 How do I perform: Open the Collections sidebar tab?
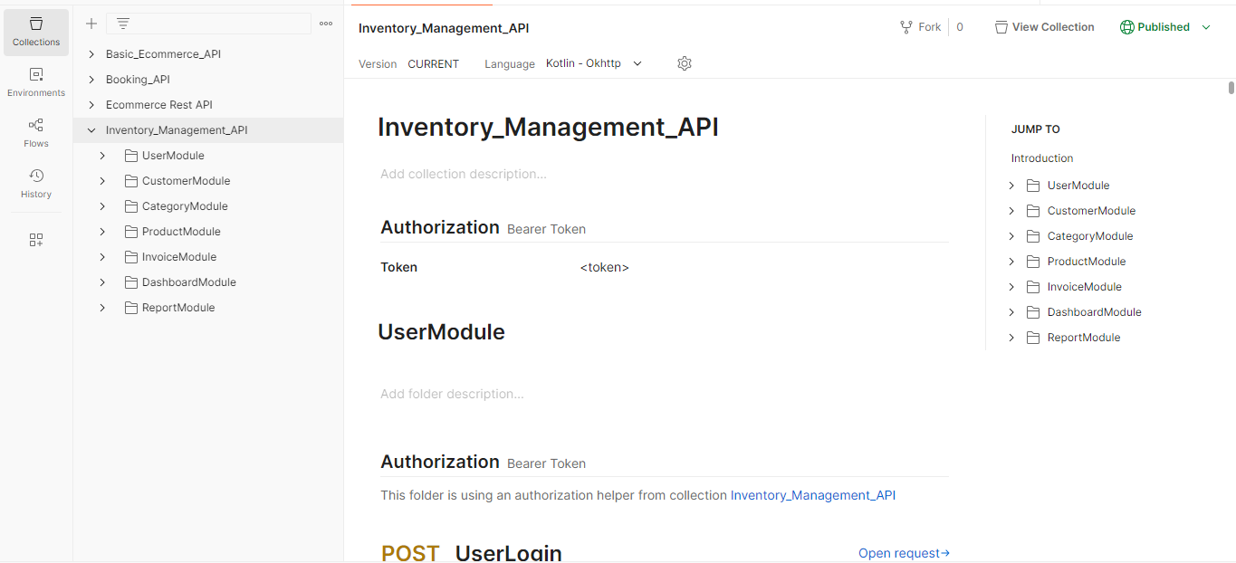[x=36, y=32]
